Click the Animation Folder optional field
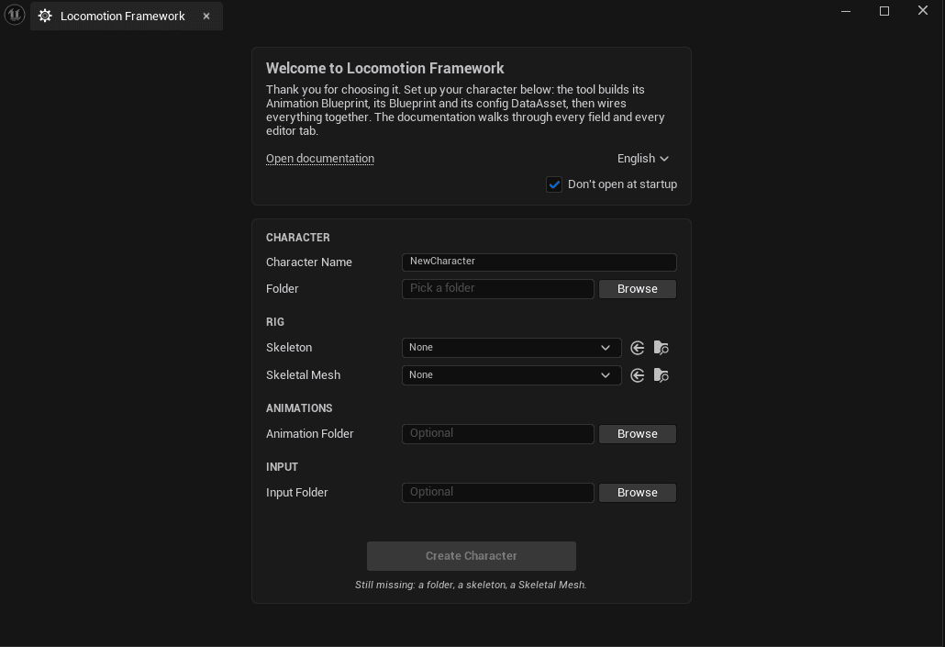This screenshot has width=945, height=647. coord(498,434)
